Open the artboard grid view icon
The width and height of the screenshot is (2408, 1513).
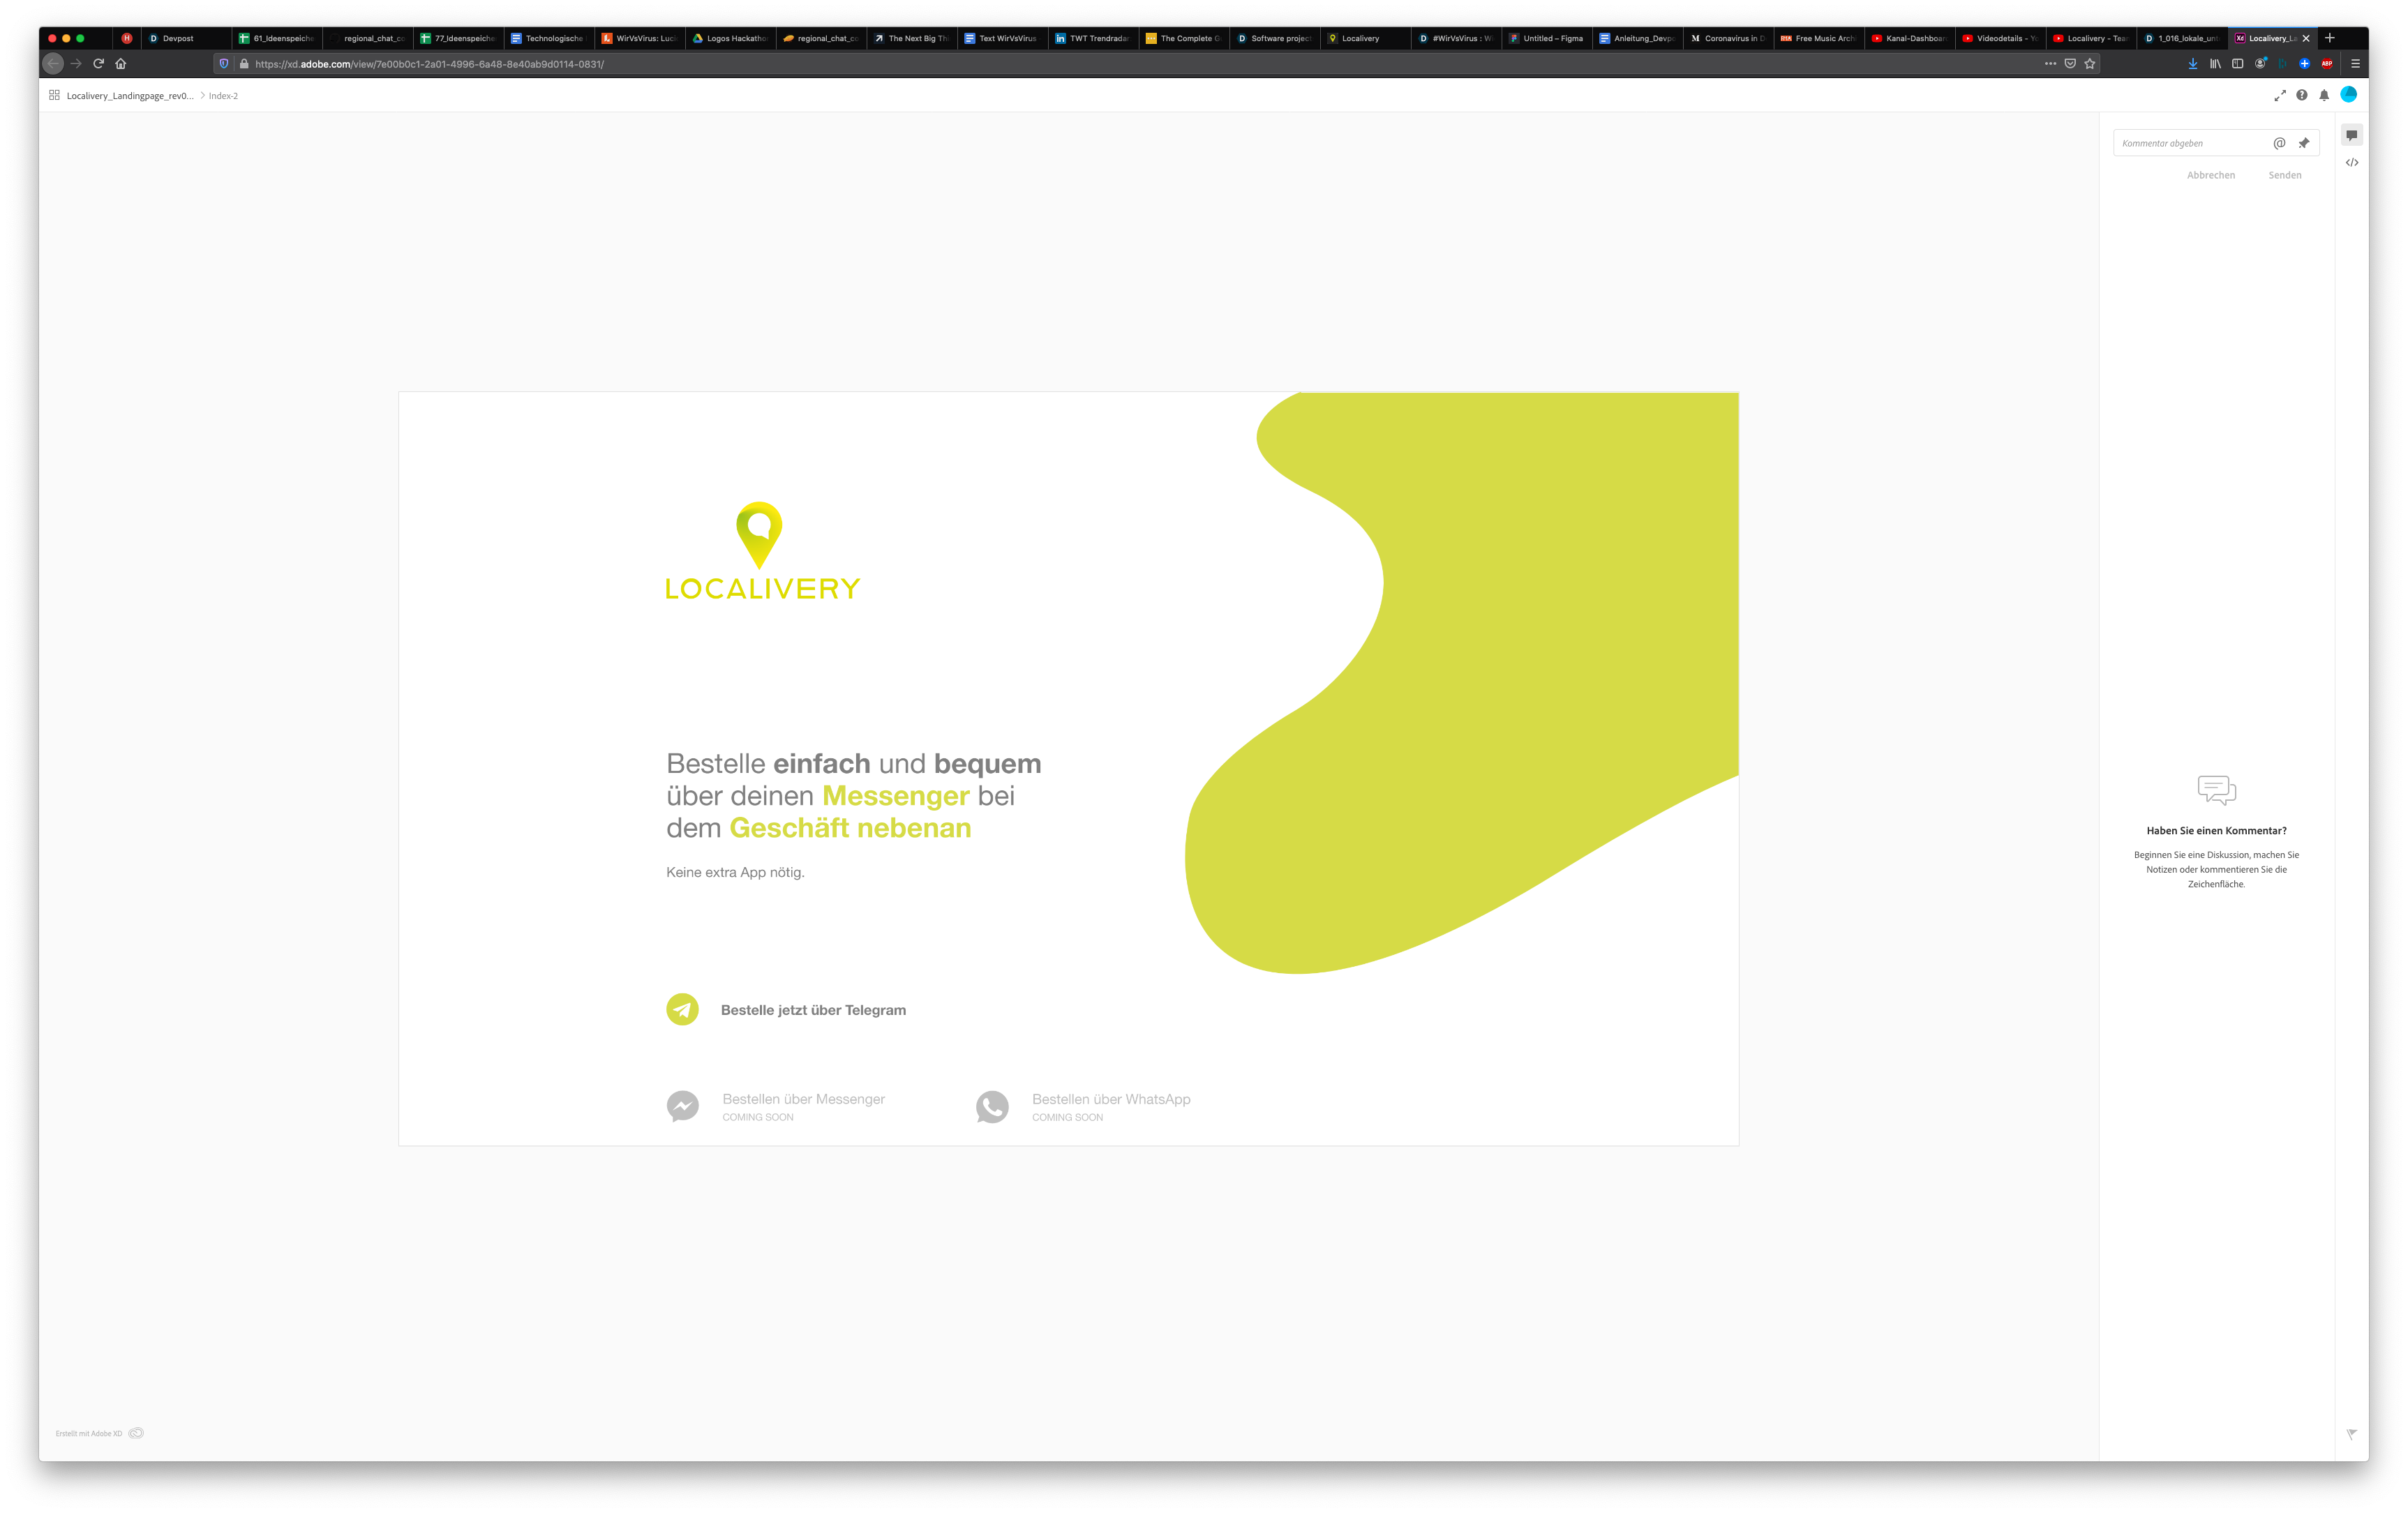(x=54, y=95)
